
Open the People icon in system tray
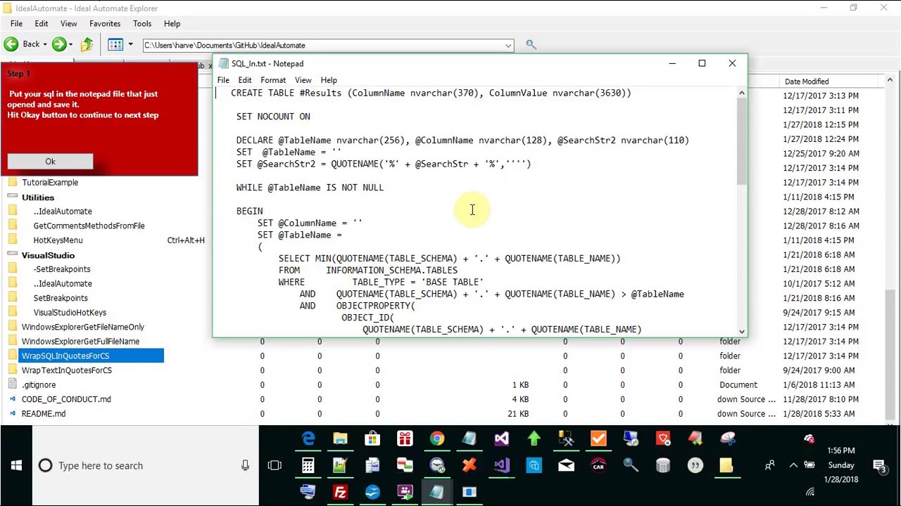click(x=769, y=465)
